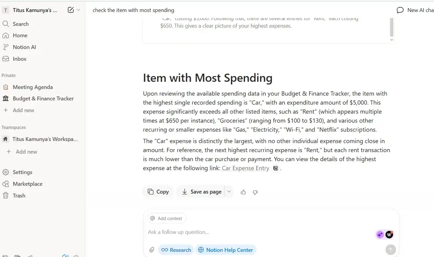The height and width of the screenshot is (257, 434).
Task: Give the AI answer a thumbs down
Action: (x=255, y=192)
